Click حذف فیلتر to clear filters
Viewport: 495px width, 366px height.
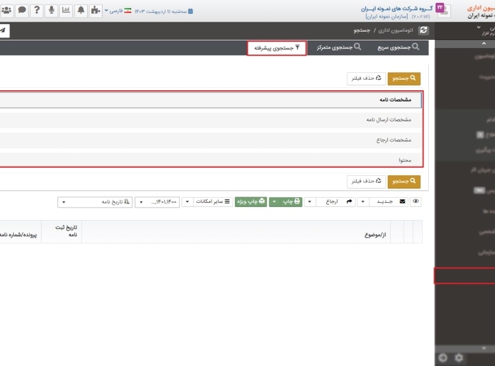[x=365, y=77]
